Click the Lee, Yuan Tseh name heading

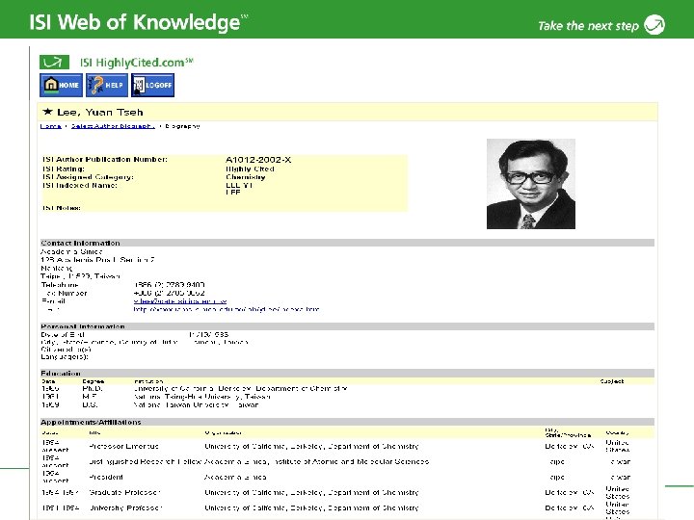(x=100, y=112)
